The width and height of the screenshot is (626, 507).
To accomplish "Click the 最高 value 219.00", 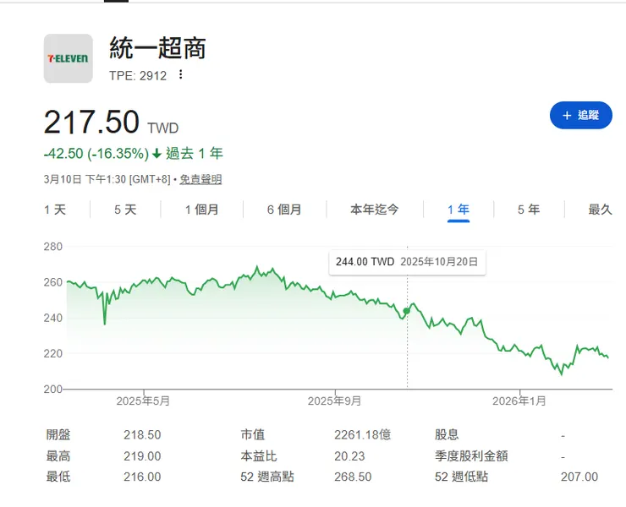I will tap(142, 456).
